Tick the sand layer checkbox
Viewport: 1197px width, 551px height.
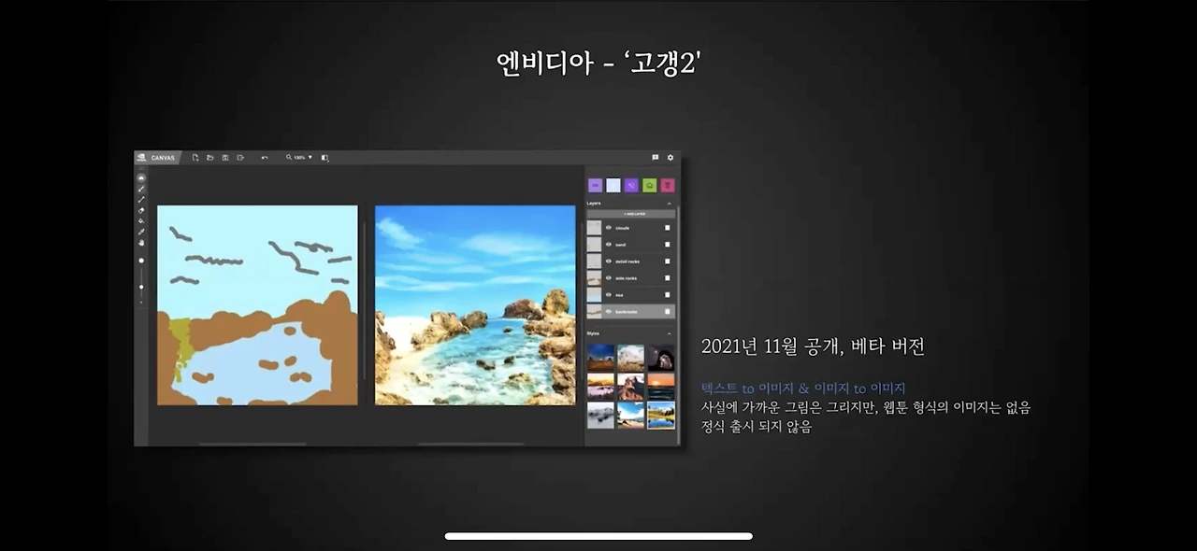click(x=668, y=245)
